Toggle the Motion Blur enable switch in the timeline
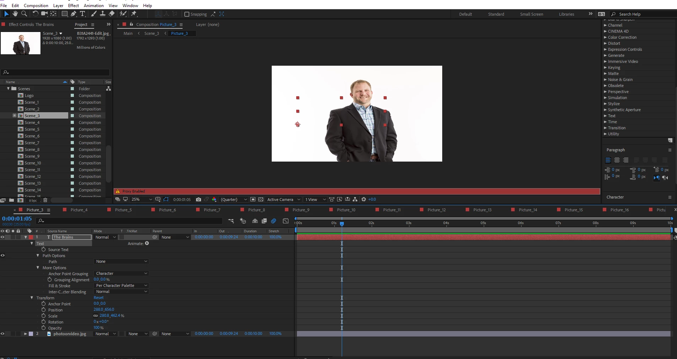 click(x=273, y=221)
